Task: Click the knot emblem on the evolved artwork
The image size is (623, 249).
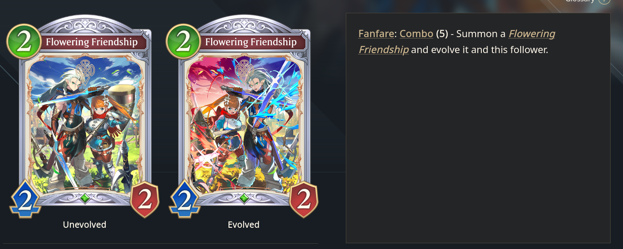Action: (x=244, y=69)
